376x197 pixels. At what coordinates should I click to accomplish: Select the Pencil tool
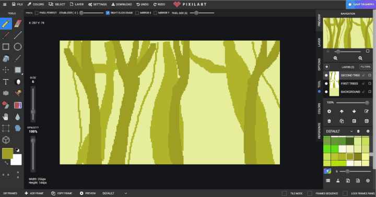tap(6, 23)
